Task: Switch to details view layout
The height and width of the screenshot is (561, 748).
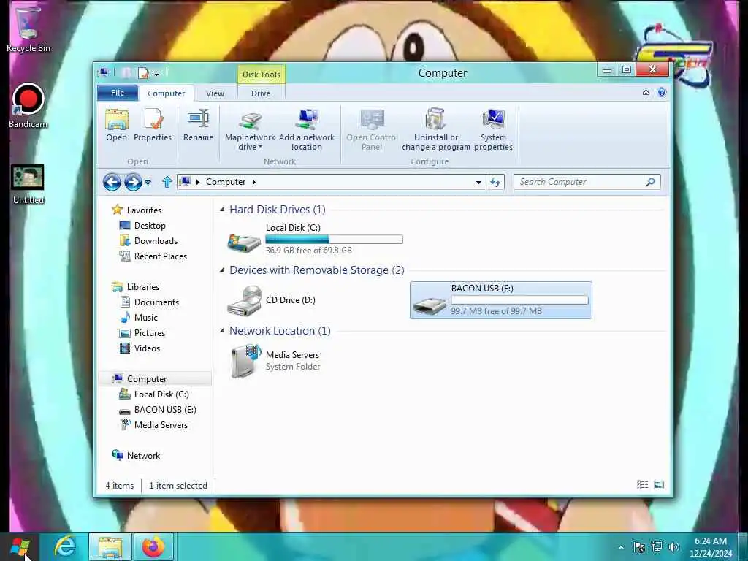Action: [643, 485]
